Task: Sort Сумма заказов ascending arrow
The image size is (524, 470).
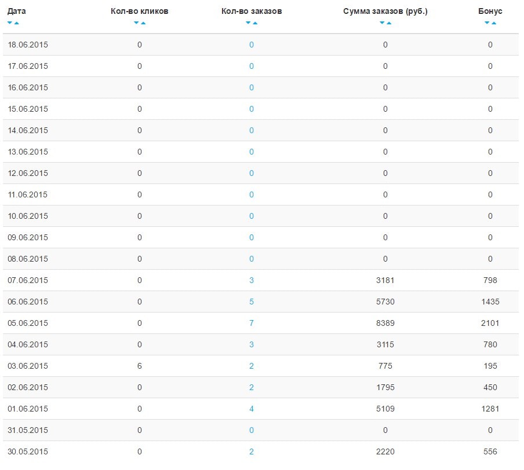Action: click(389, 23)
